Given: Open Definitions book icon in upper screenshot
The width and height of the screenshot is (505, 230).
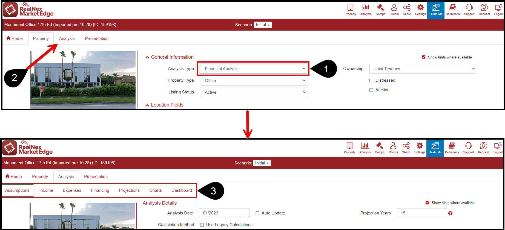Looking at the screenshot, I should tap(453, 10).
